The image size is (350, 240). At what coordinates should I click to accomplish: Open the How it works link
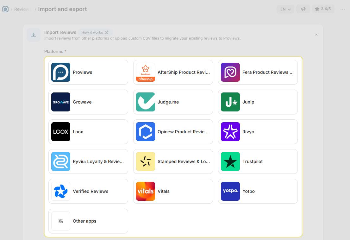coord(95,32)
